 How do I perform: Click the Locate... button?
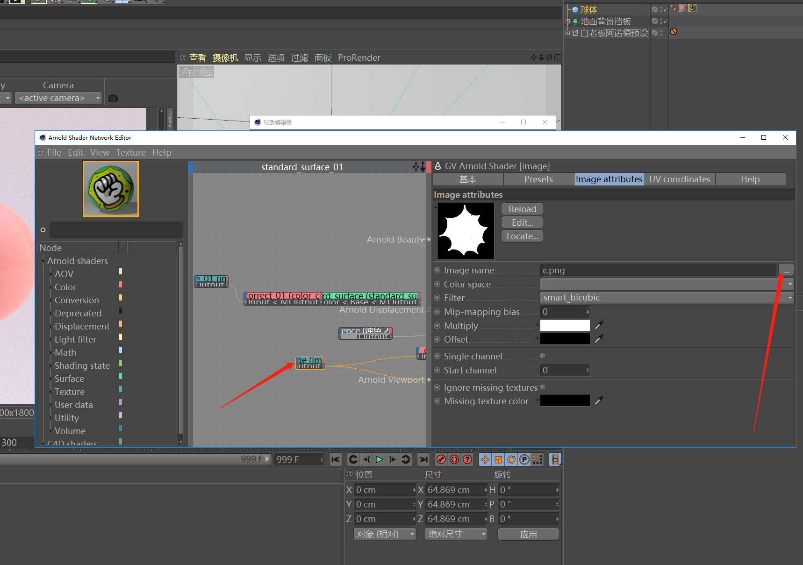[x=523, y=236]
